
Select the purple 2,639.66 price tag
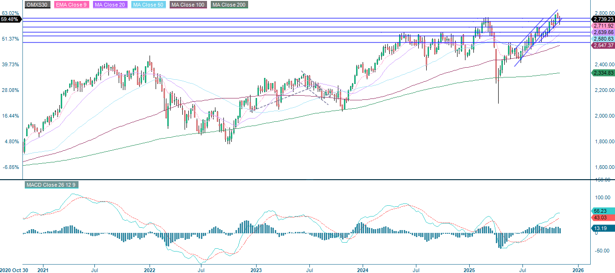pos(603,33)
